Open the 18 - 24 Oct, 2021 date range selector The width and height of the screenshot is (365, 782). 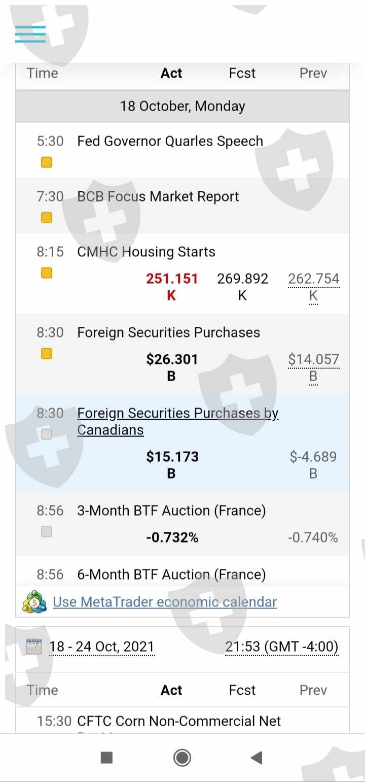101,647
